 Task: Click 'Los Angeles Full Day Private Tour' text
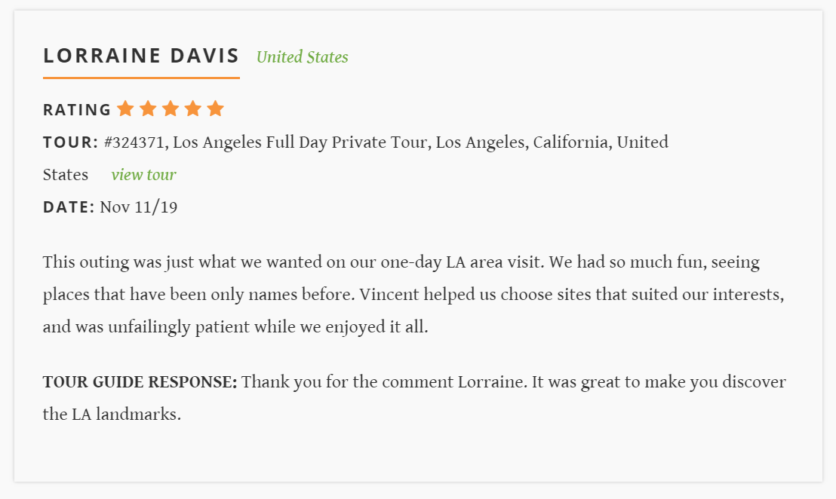coord(302,142)
